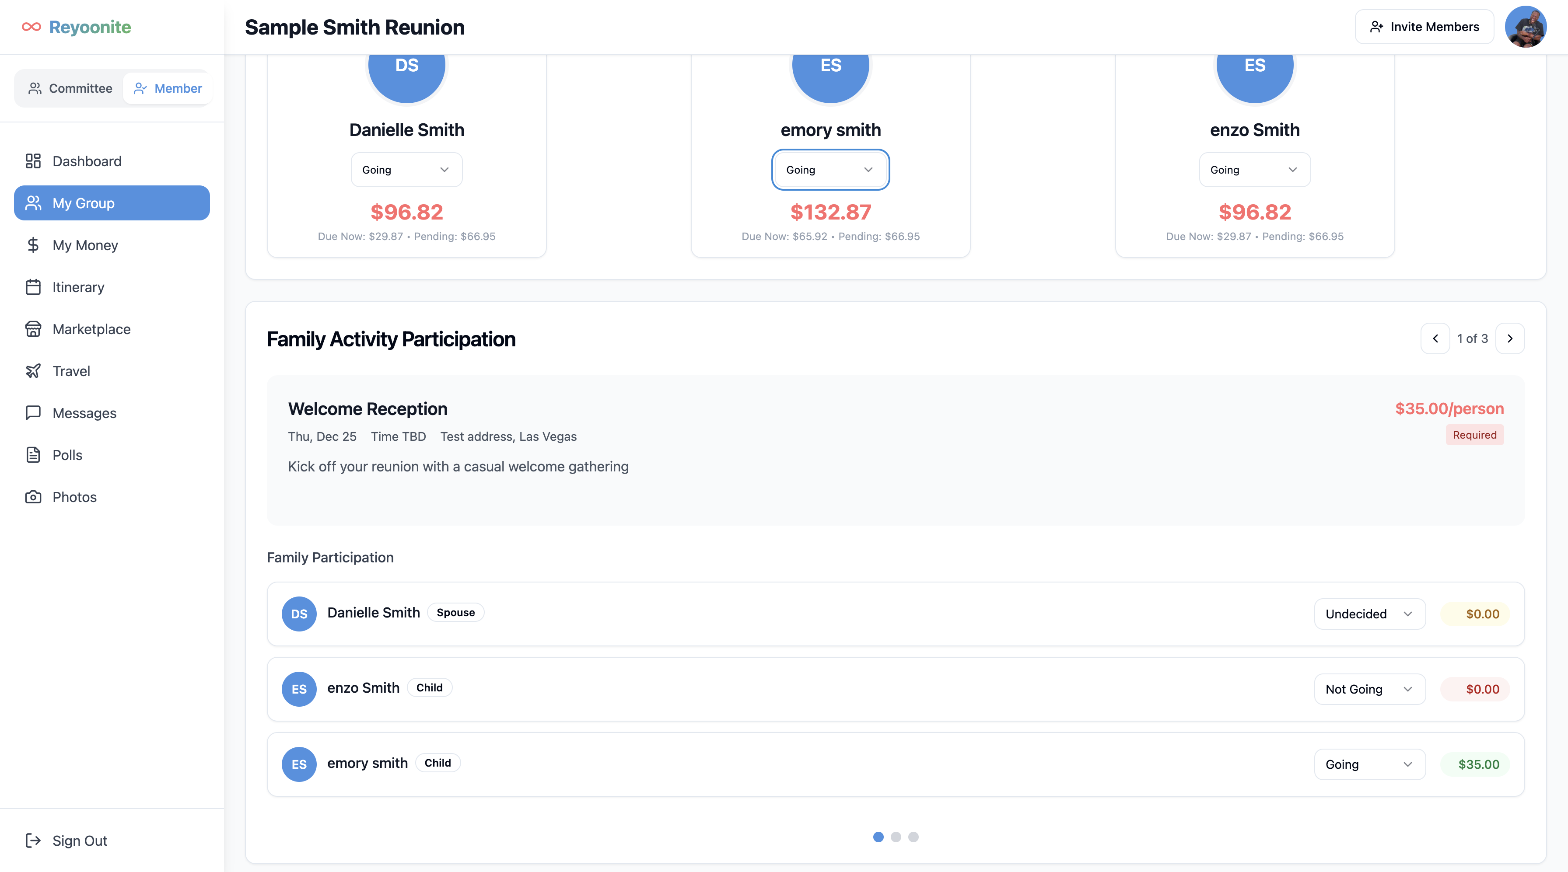This screenshot has width=1568, height=872.
Task: Go to next activity with right chevron
Action: [x=1509, y=338]
